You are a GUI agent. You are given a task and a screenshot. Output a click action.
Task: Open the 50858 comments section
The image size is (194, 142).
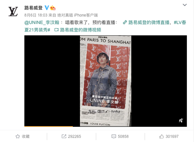click(x=120, y=136)
